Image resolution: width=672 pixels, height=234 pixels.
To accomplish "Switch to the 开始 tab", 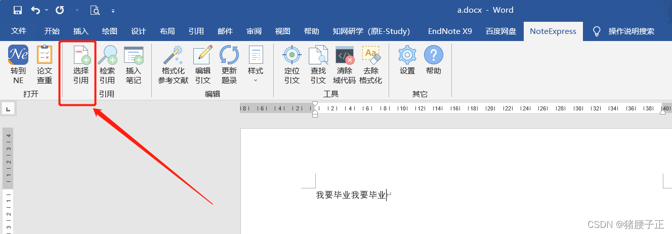I will point(52,31).
